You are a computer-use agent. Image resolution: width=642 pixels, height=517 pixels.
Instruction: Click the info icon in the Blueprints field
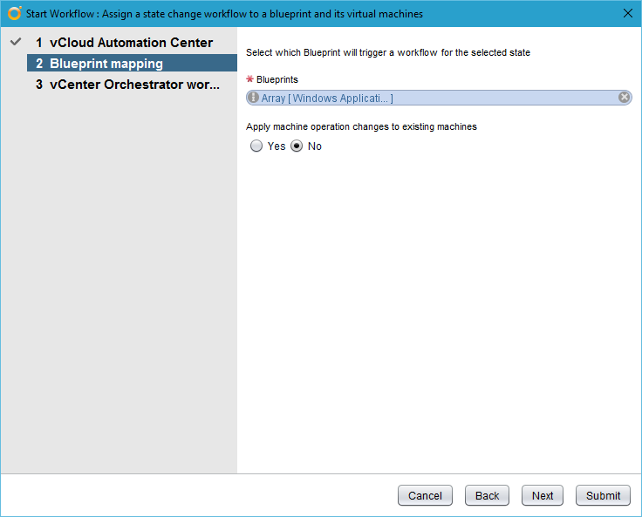click(x=254, y=98)
